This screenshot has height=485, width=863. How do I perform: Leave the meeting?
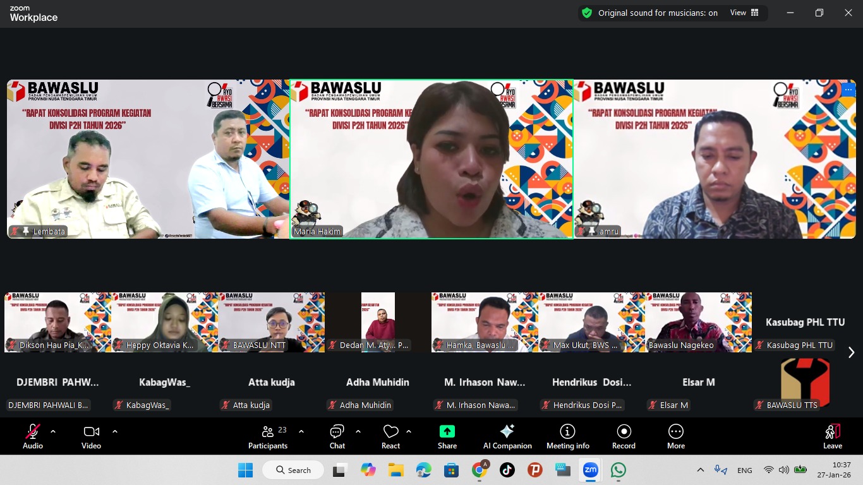pos(832,436)
